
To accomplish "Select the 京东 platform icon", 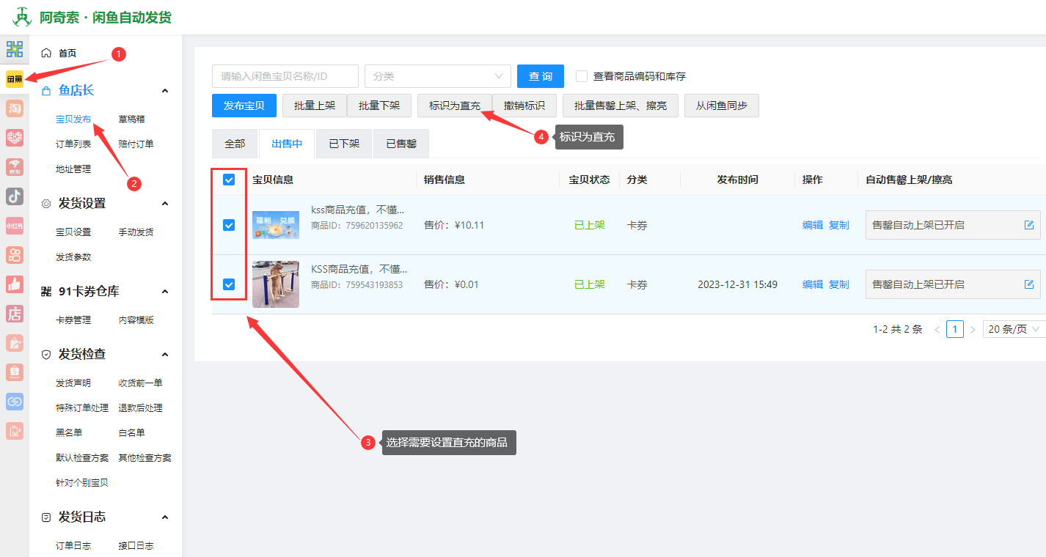I will click(15, 166).
